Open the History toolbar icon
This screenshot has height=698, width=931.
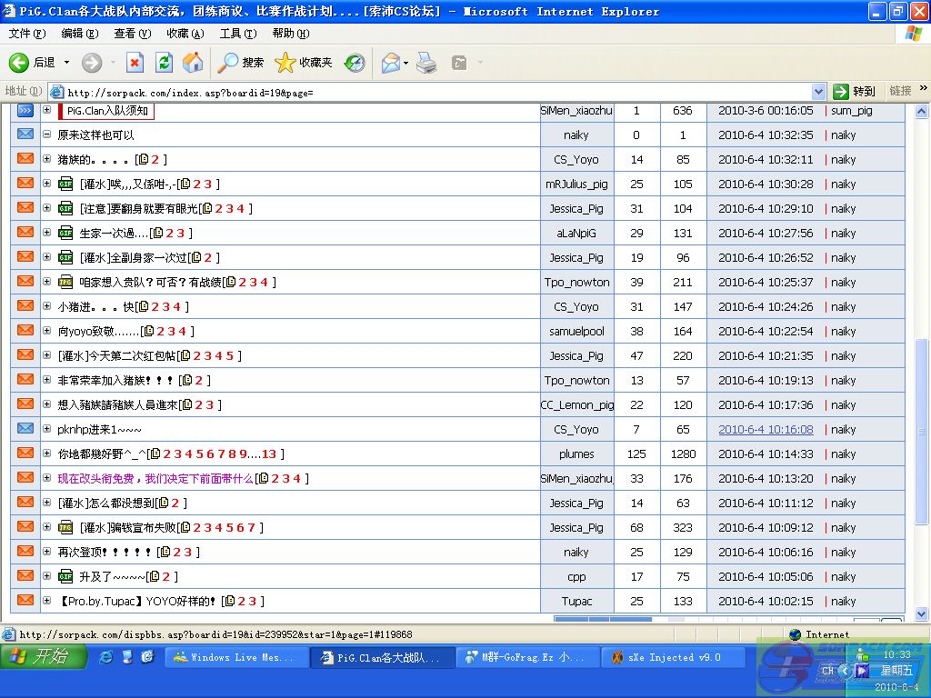(x=355, y=63)
